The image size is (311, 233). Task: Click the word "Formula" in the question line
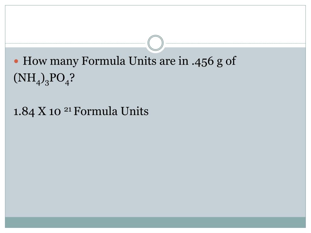103,61
